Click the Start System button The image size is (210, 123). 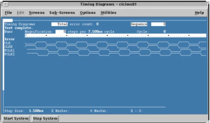[16, 119]
